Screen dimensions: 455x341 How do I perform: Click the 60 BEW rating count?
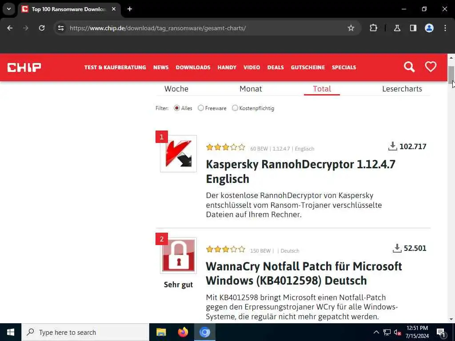pos(259,149)
